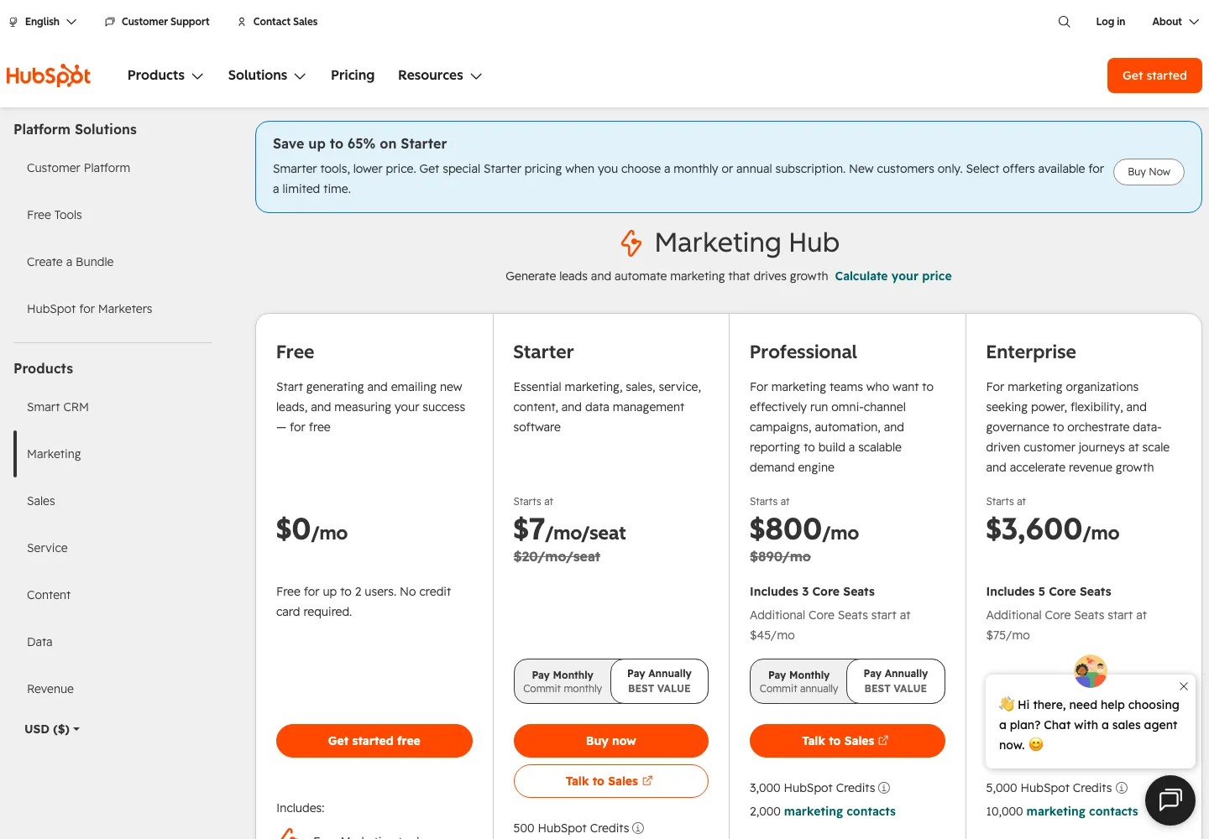This screenshot has width=1209, height=839.
Task: Click the Log in link
Action: click(x=1111, y=22)
